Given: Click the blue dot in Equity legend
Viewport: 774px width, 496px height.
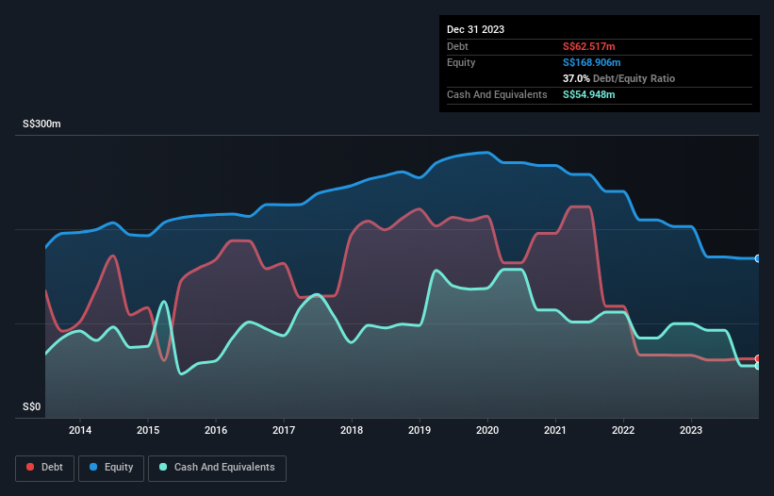Looking at the screenshot, I should point(93,467).
